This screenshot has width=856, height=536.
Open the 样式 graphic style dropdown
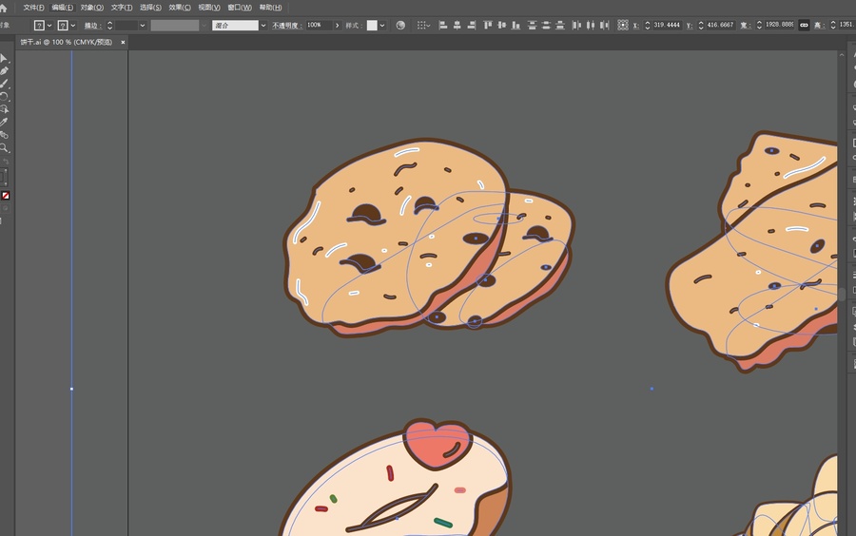[382, 25]
